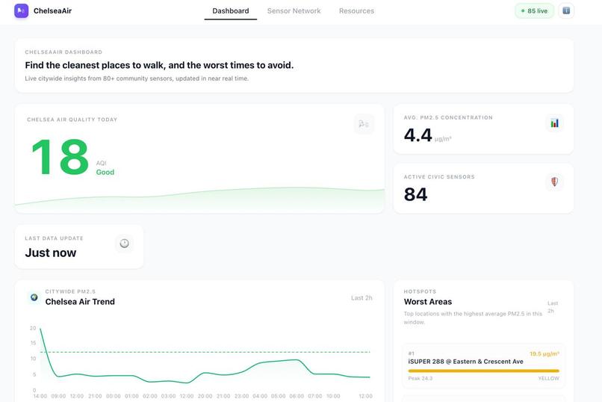Click the dashed threshold line on trend chart
This screenshot has height=402, width=602.
(205, 352)
